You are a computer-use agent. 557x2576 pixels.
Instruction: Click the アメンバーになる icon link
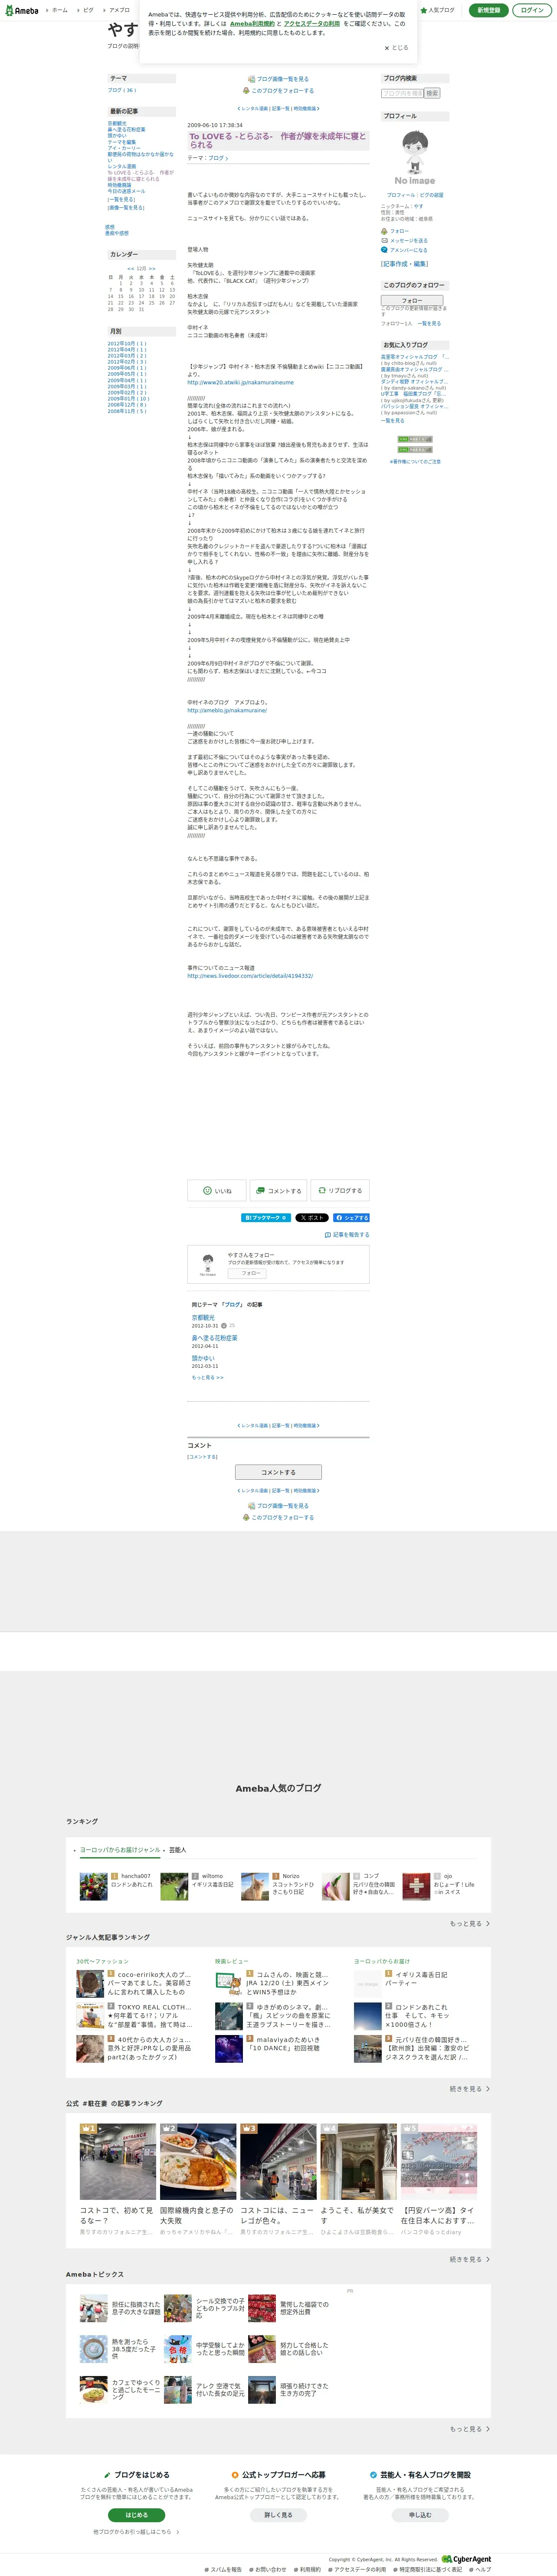click(x=404, y=250)
